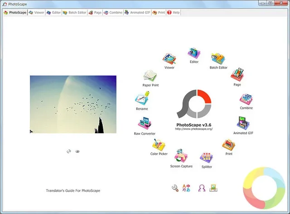This screenshot has height=214, width=290.
Task: Open the Print icon in the circle
Action: coord(229,145)
